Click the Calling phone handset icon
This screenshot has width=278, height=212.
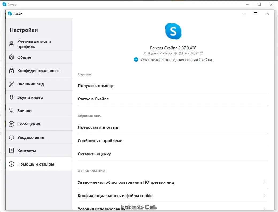(x=11, y=111)
